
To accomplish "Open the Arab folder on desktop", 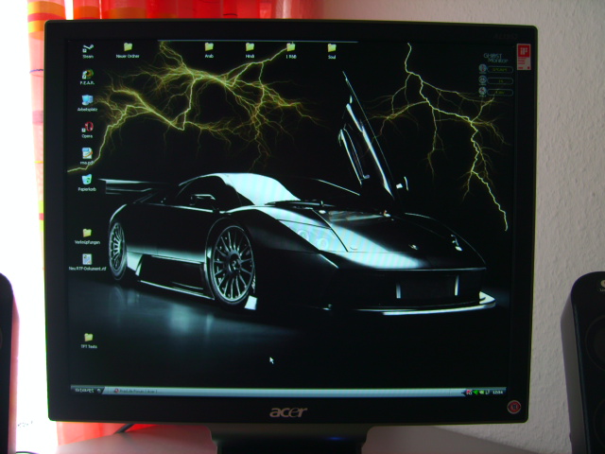I will tap(209, 47).
